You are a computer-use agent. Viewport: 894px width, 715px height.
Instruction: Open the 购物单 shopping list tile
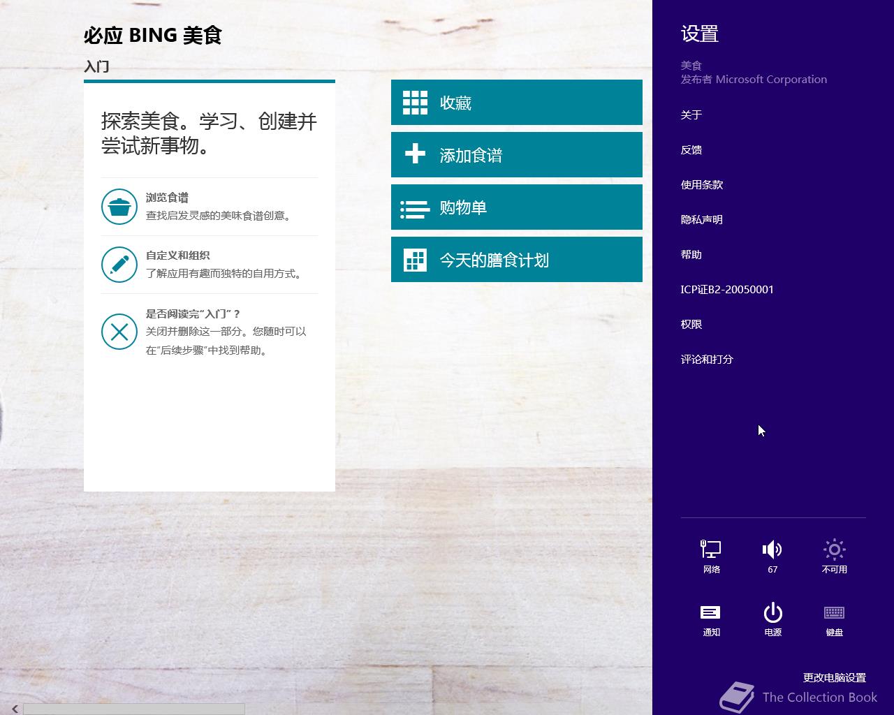click(517, 207)
